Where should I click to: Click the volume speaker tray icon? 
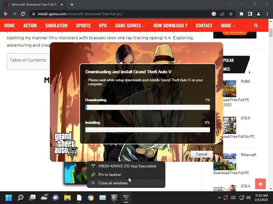[248, 198]
